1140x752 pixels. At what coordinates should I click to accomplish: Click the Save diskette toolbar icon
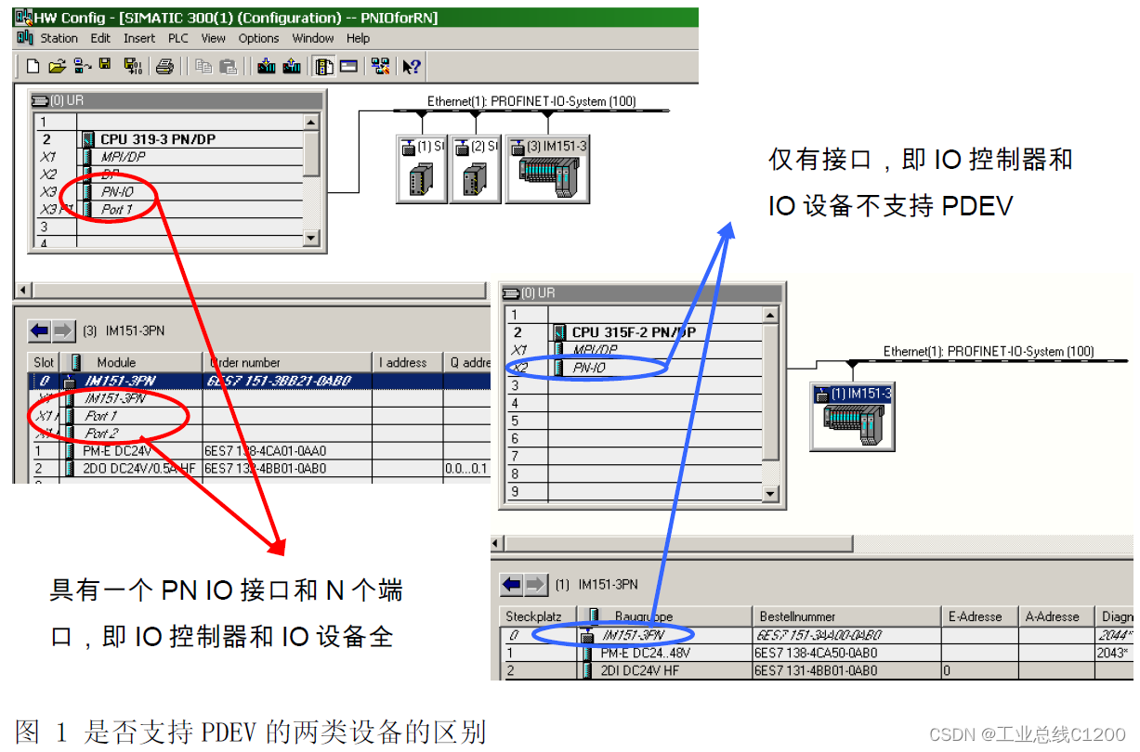[x=105, y=65]
